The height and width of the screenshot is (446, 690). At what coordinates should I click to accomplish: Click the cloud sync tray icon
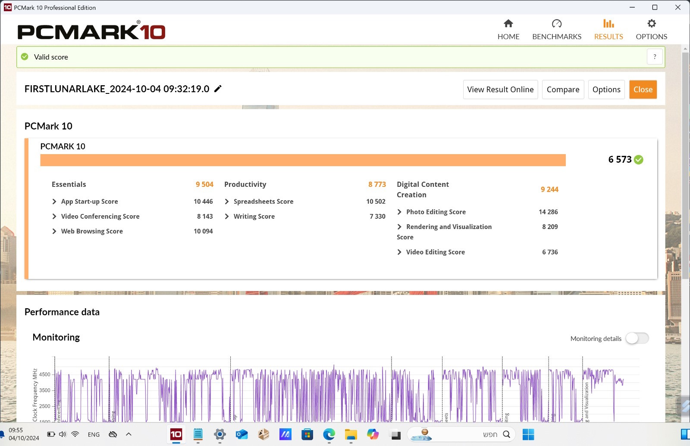113,434
